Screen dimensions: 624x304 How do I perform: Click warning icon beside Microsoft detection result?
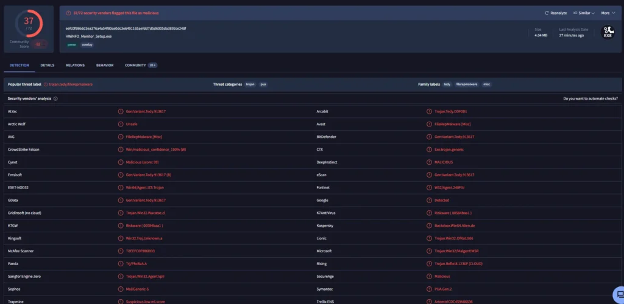click(429, 250)
